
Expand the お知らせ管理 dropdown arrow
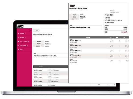27,46
